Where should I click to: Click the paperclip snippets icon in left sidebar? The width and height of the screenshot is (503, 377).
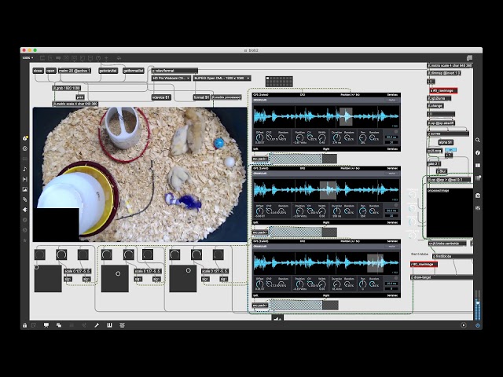25,199
